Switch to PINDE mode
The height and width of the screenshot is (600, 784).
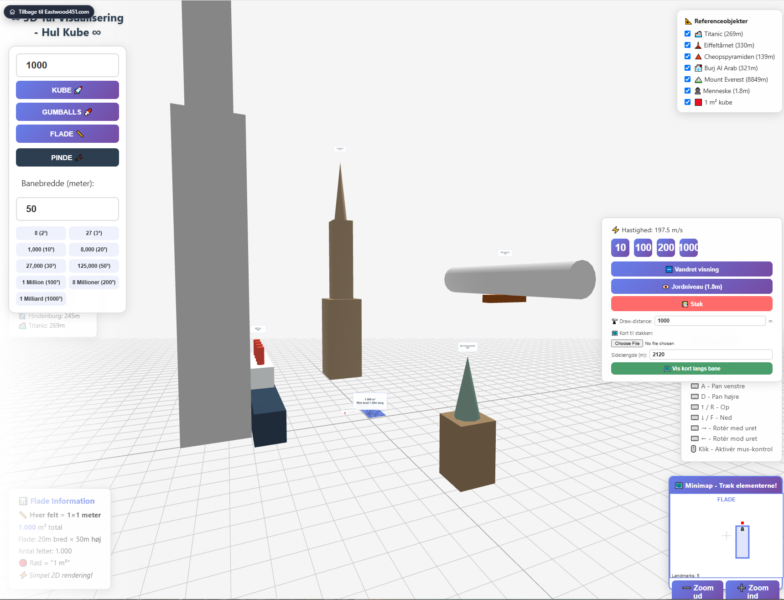point(67,157)
